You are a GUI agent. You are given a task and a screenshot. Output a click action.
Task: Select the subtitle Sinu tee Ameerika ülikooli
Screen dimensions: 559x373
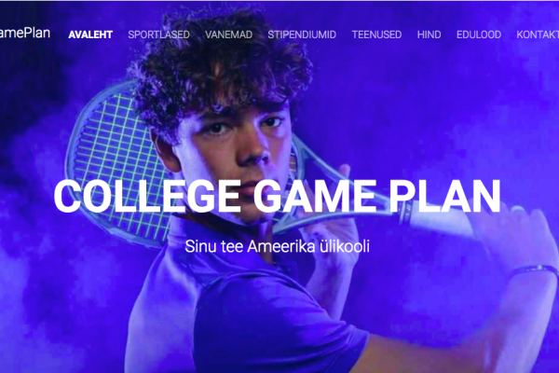point(277,246)
